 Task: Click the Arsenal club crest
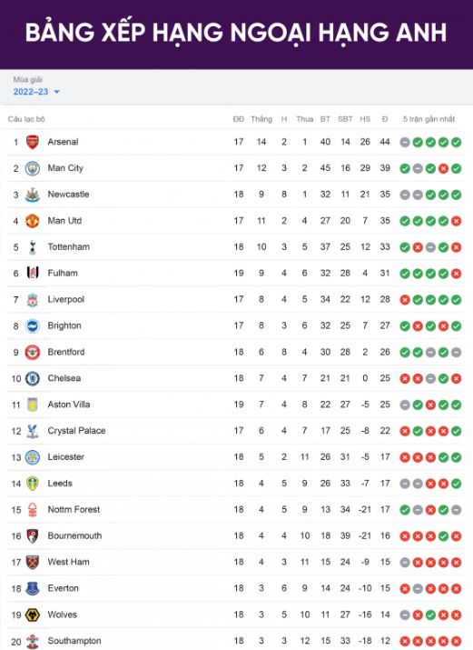(33, 142)
